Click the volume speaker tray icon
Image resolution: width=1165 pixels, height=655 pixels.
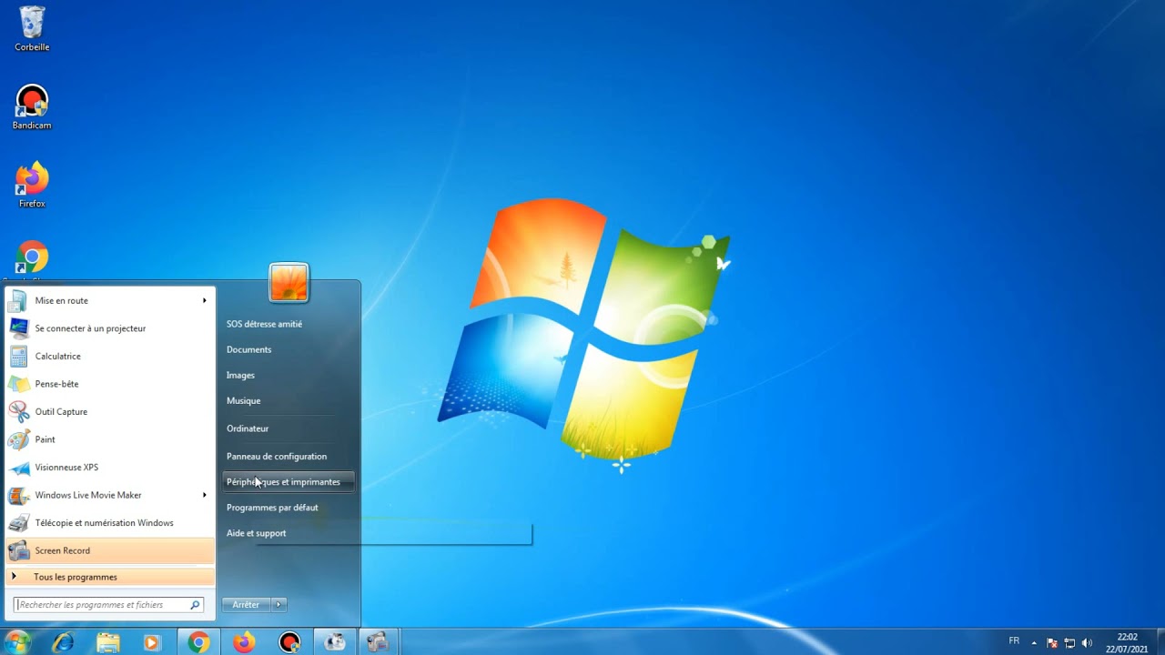(1087, 643)
